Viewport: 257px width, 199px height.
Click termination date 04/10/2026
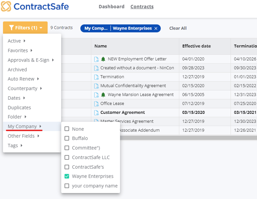pos(245,59)
